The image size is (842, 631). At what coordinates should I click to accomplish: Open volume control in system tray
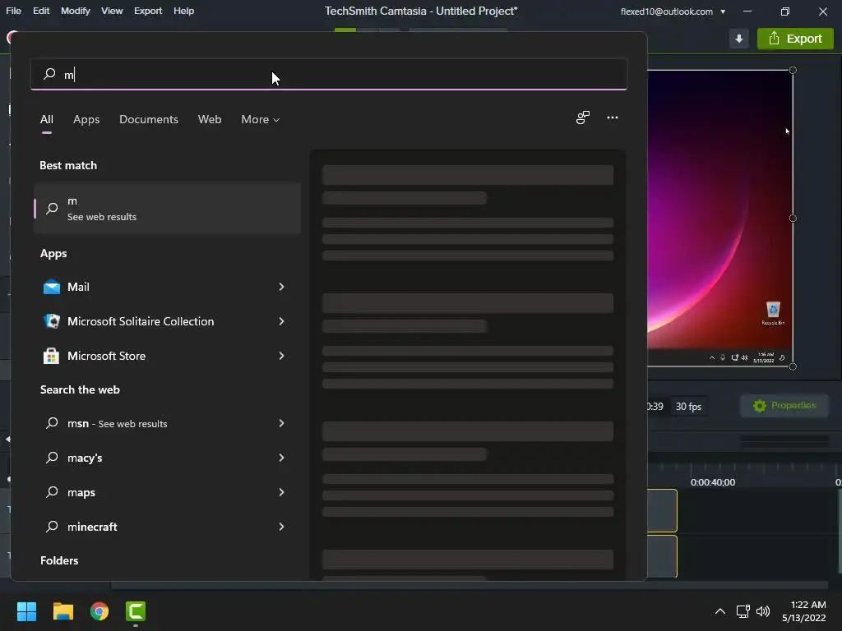[x=762, y=611]
